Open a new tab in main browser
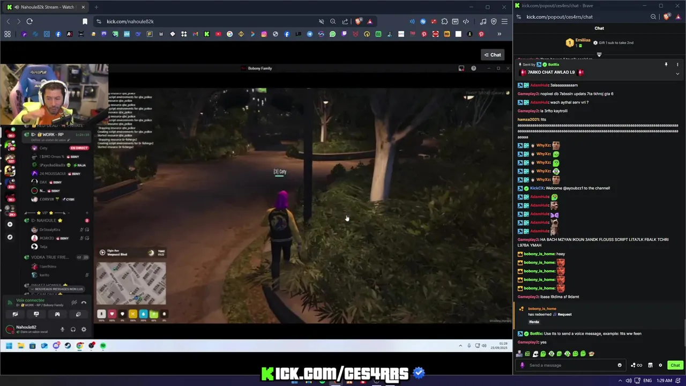Screen dimensions: 686x386 (x=96, y=7)
